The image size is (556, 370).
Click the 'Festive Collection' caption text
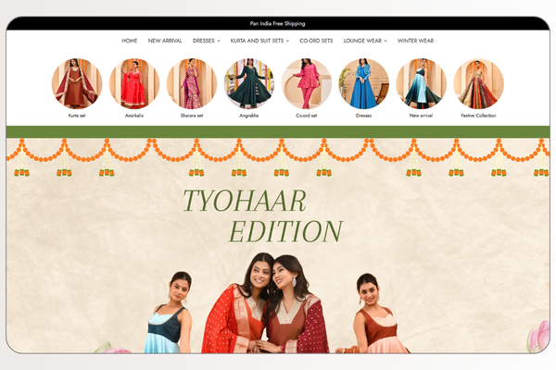tap(478, 116)
